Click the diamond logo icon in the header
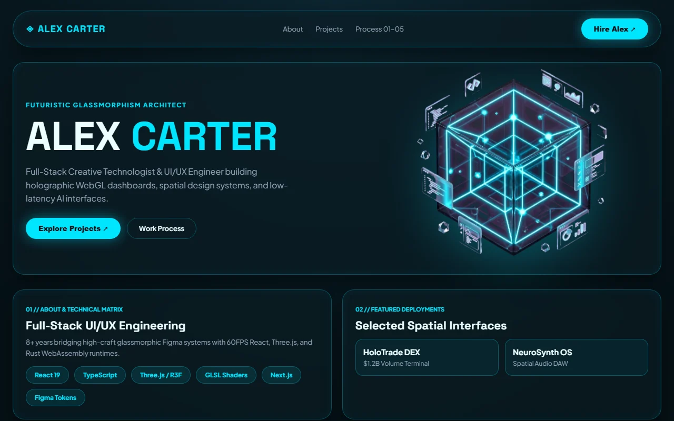The height and width of the screenshot is (421, 674). (x=30, y=29)
